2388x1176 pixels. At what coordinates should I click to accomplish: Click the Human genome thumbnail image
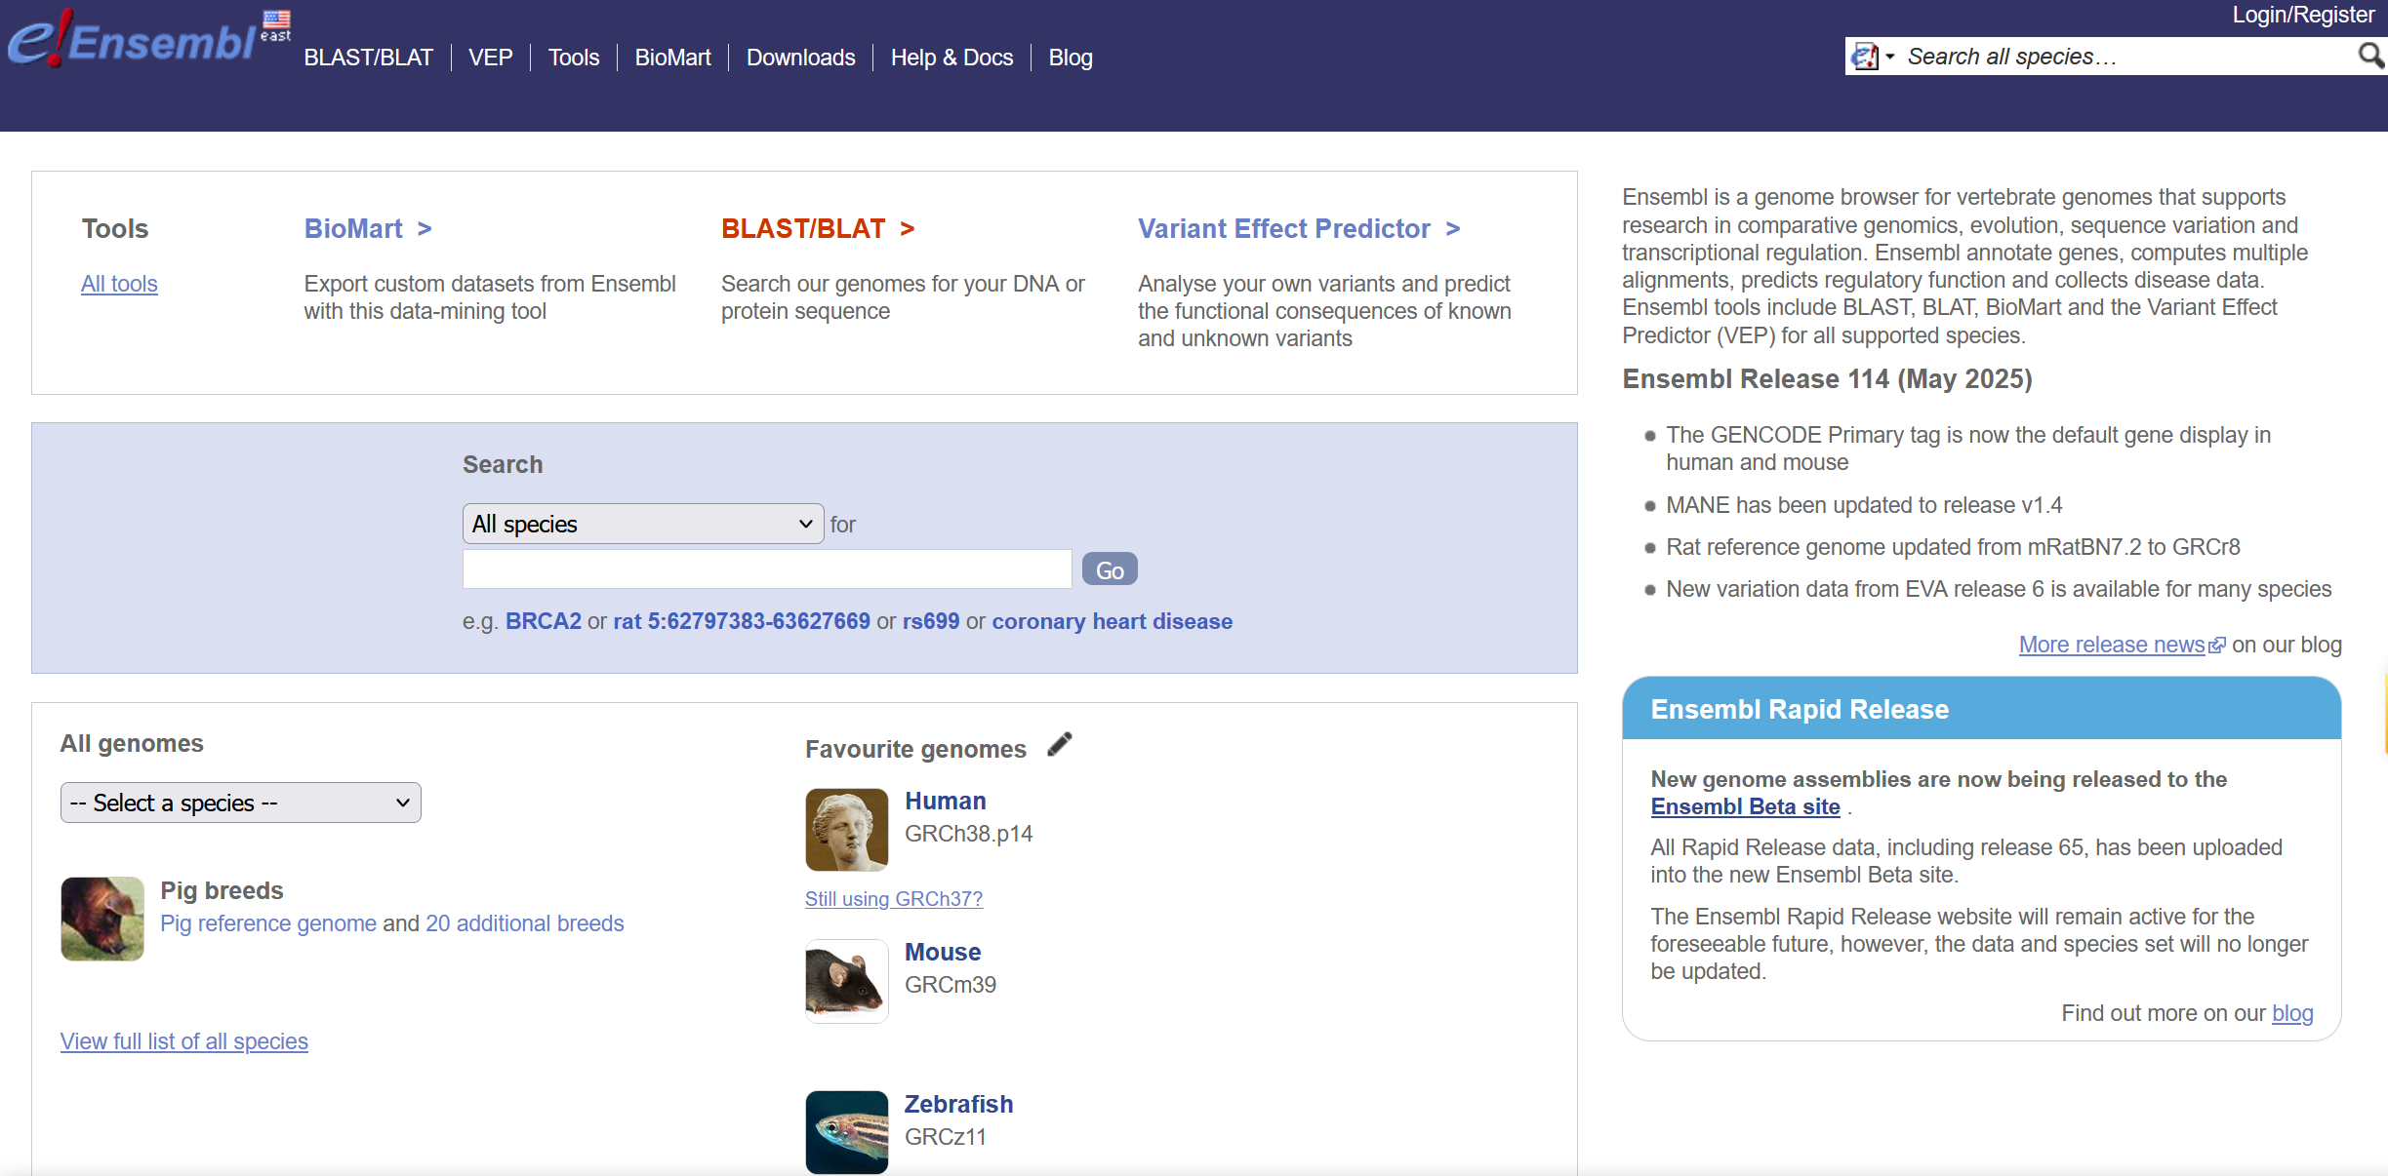click(x=846, y=830)
